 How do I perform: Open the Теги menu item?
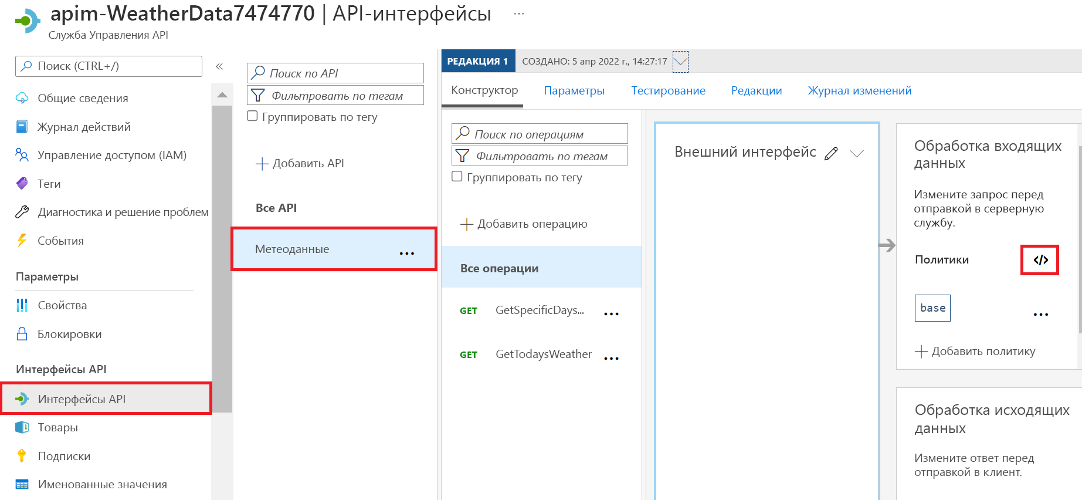[49, 184]
